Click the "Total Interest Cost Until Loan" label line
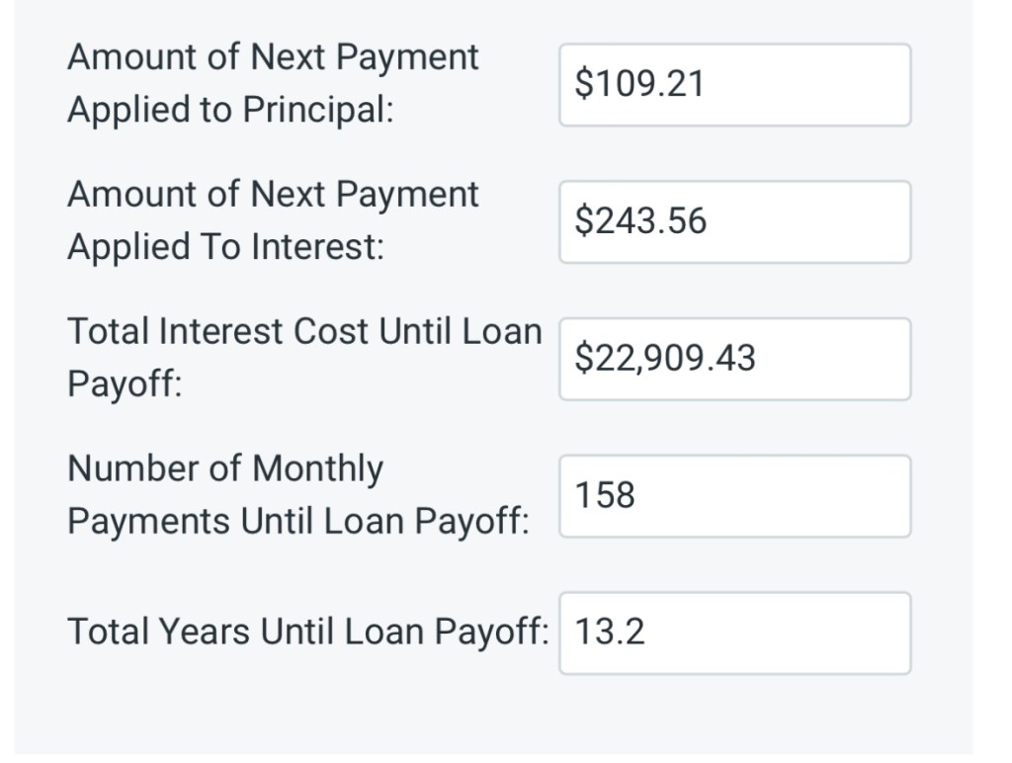 pos(304,331)
